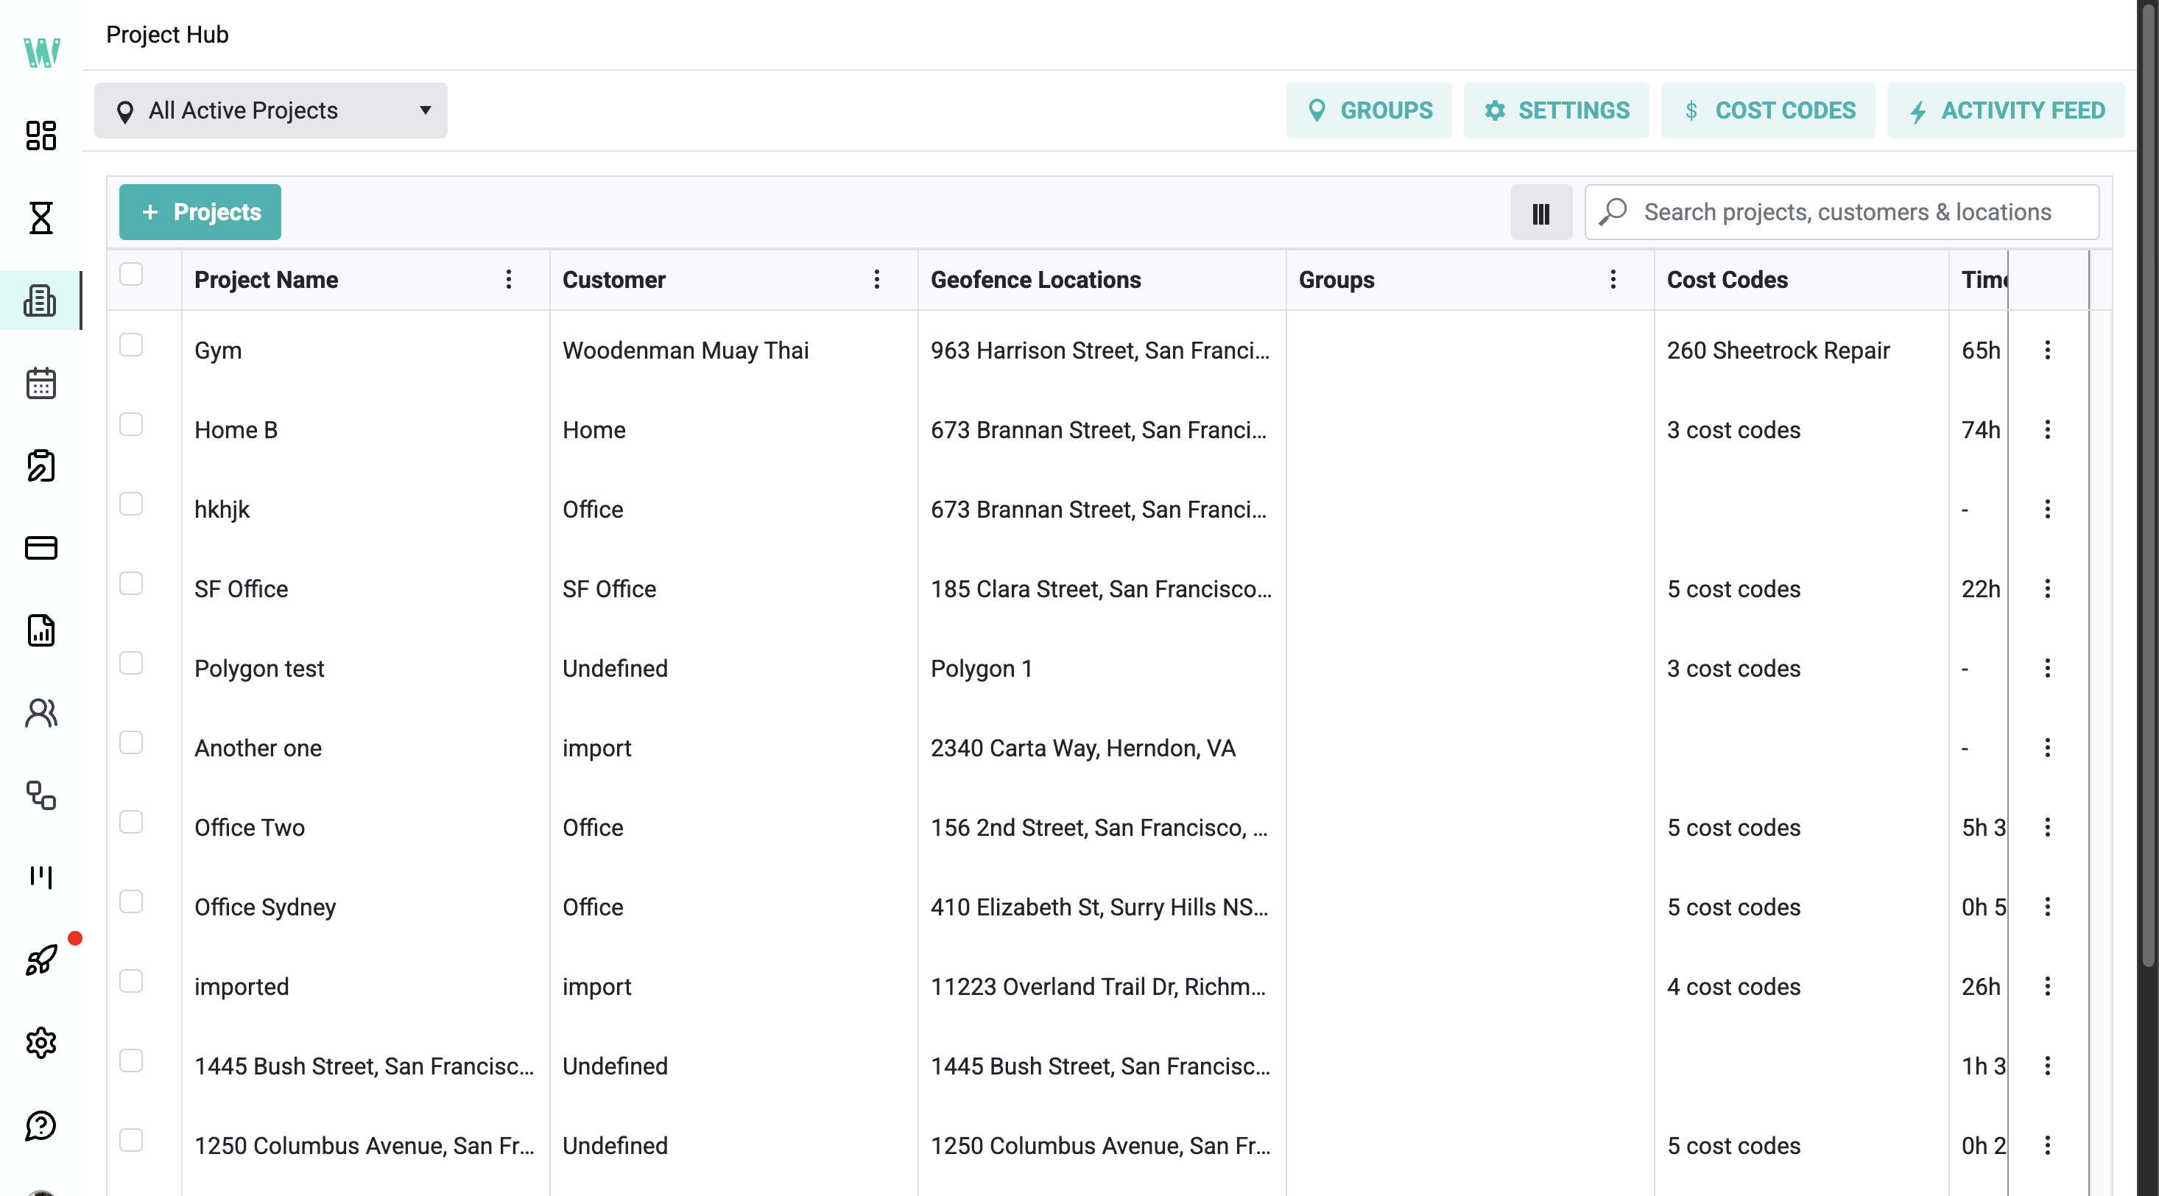Click the vertical page scrollbar
This screenshot has height=1196, width=2159.
[x=2148, y=486]
